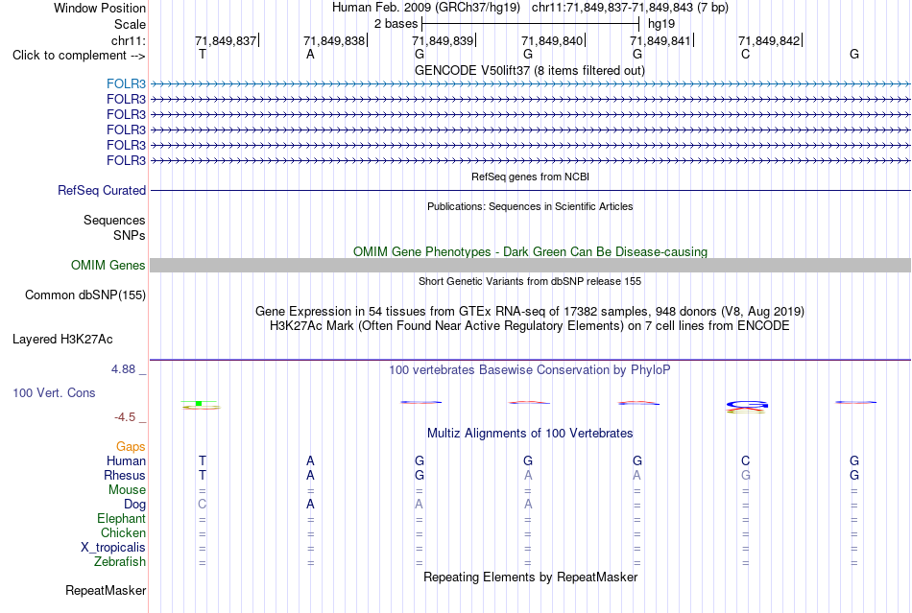
Task: Click the Common dbSNP(155) track label
Action: click(x=84, y=295)
